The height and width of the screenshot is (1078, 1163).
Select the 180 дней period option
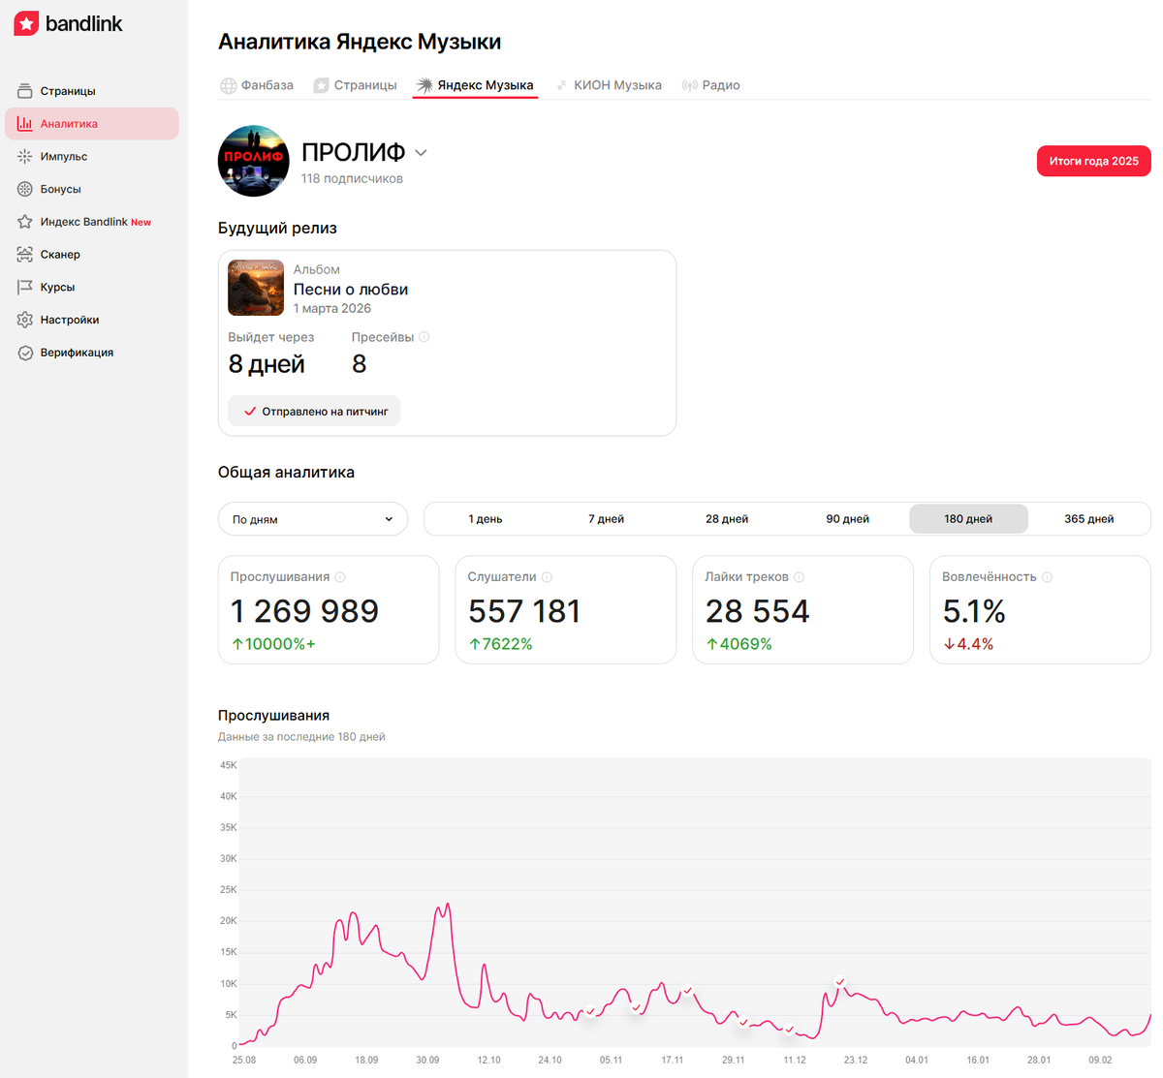pos(968,519)
